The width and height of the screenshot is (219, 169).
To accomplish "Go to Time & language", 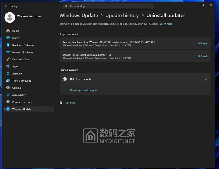I will point(29,81).
